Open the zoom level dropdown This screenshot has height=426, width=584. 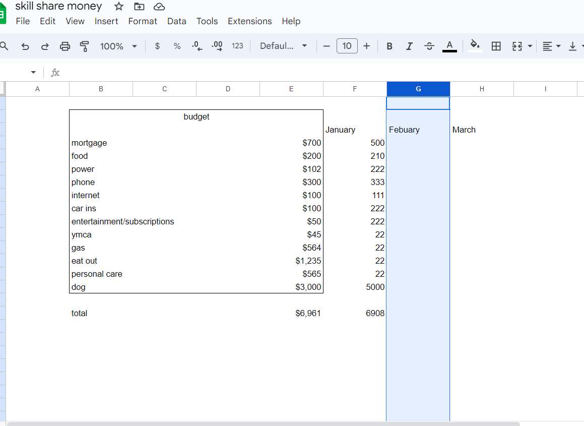click(118, 46)
